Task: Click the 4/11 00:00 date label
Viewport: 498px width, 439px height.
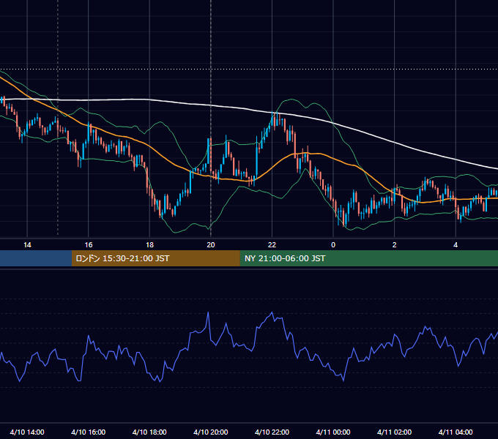Action: pyautogui.click(x=333, y=432)
